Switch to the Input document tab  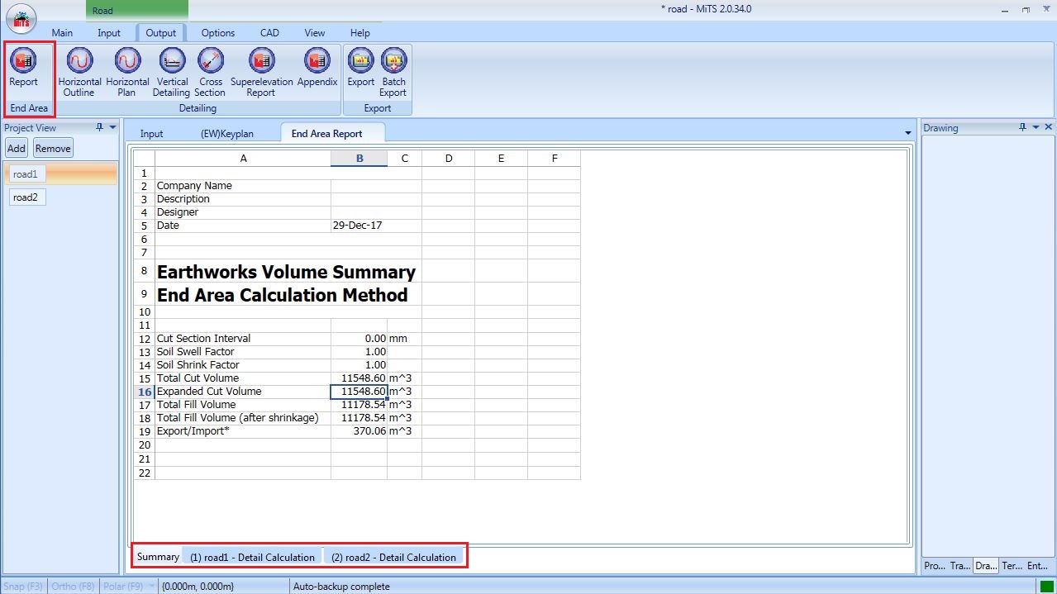(151, 133)
